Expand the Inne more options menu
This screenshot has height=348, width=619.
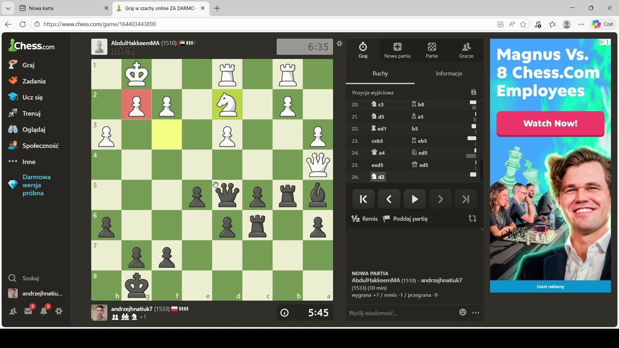(29, 162)
